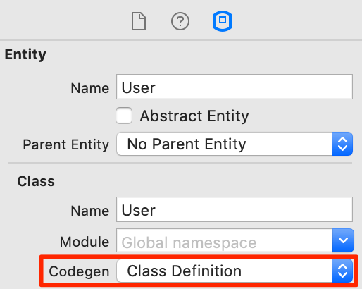Click the Module label

(85, 242)
